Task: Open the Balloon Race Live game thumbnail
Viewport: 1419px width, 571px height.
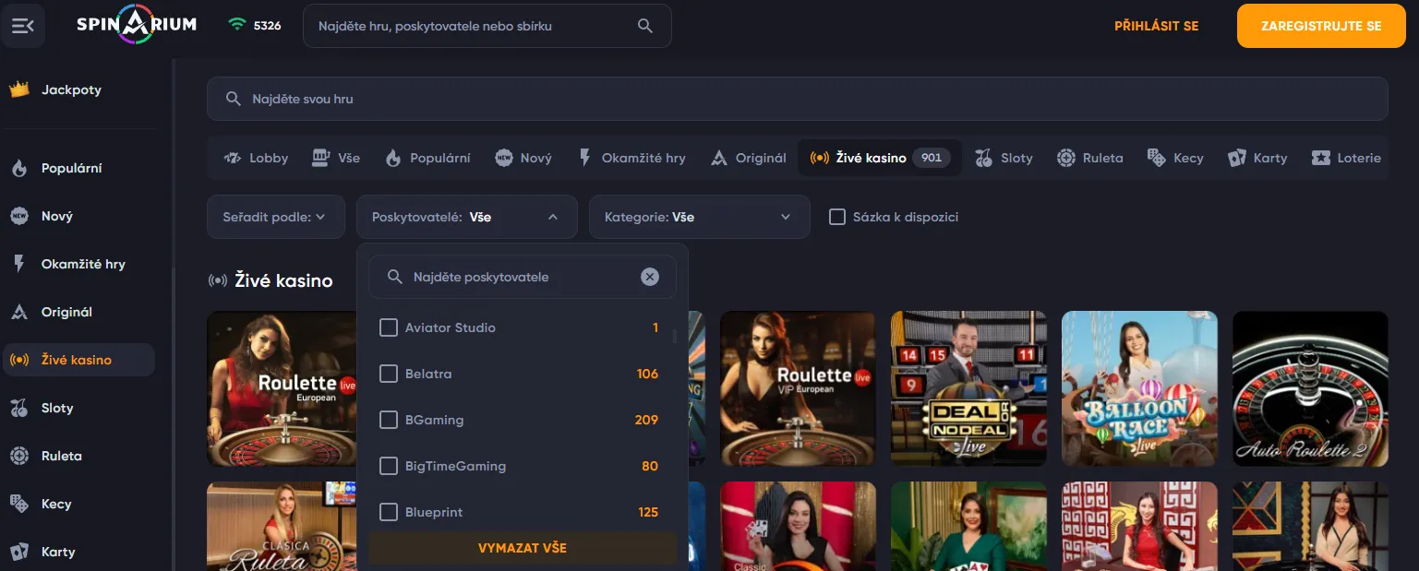Action: tap(1139, 388)
